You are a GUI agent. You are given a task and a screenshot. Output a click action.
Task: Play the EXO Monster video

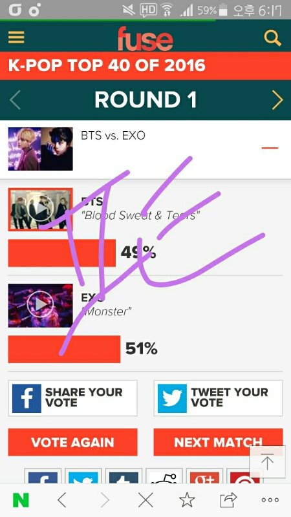tap(40, 305)
